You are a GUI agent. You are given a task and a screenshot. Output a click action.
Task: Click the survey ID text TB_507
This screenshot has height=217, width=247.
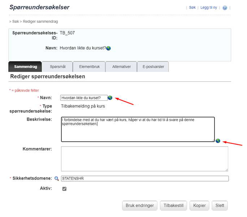(67, 33)
